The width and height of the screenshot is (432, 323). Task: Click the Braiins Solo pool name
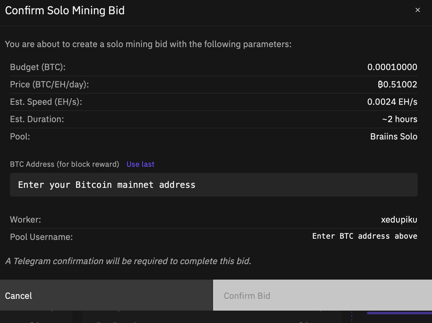click(394, 136)
